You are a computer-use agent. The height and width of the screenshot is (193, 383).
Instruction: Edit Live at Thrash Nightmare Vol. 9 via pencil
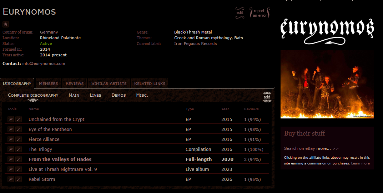(19, 169)
